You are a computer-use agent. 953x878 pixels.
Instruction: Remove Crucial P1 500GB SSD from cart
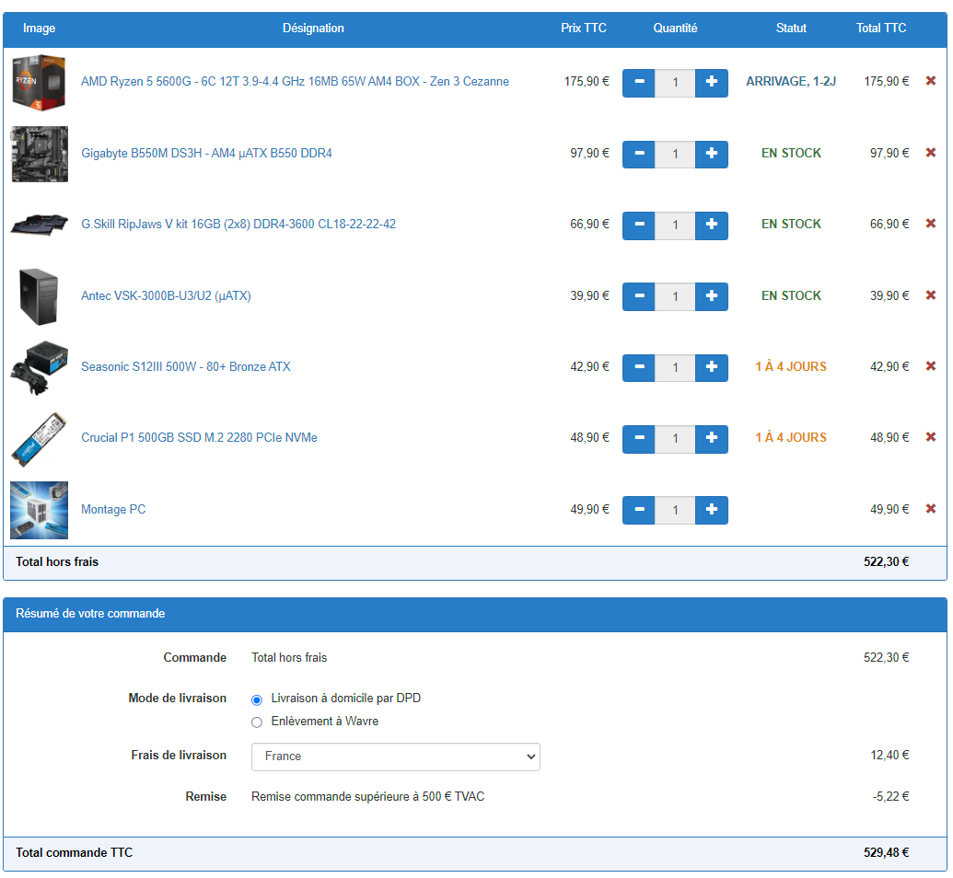click(x=931, y=437)
